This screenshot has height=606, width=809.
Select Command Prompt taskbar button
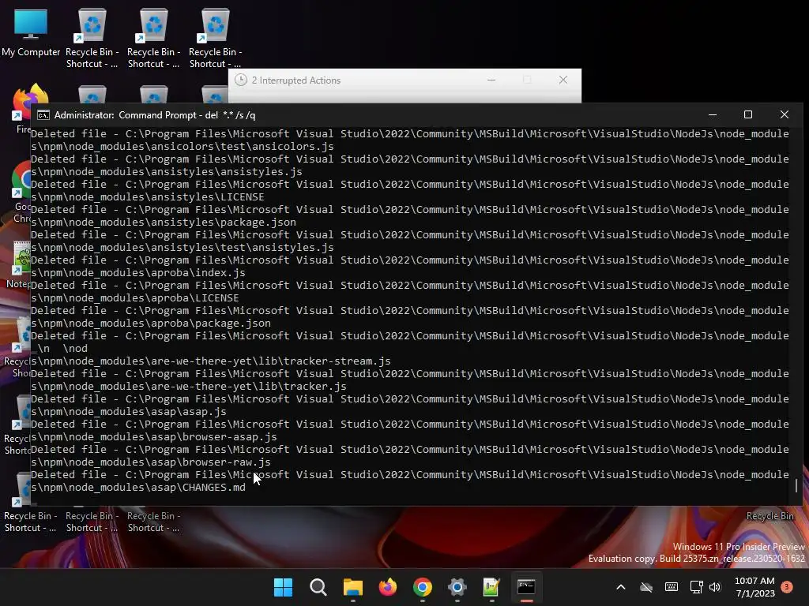pos(526,587)
